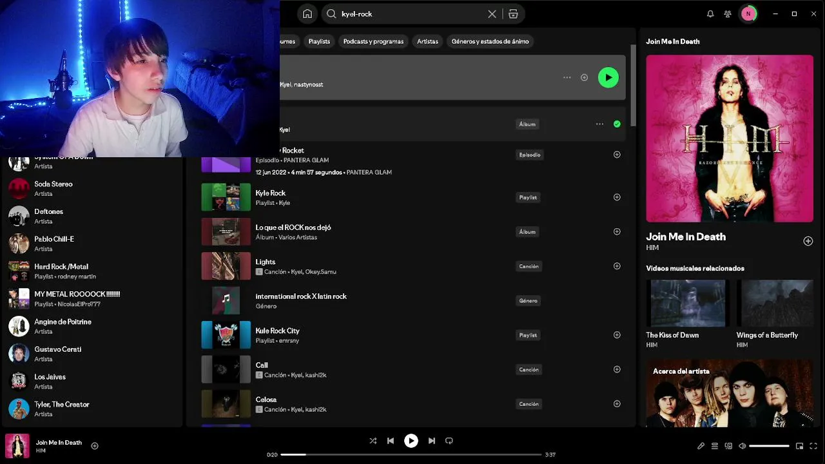The width and height of the screenshot is (825, 464).
Task: Save the Rocket episode
Action: tap(617, 155)
